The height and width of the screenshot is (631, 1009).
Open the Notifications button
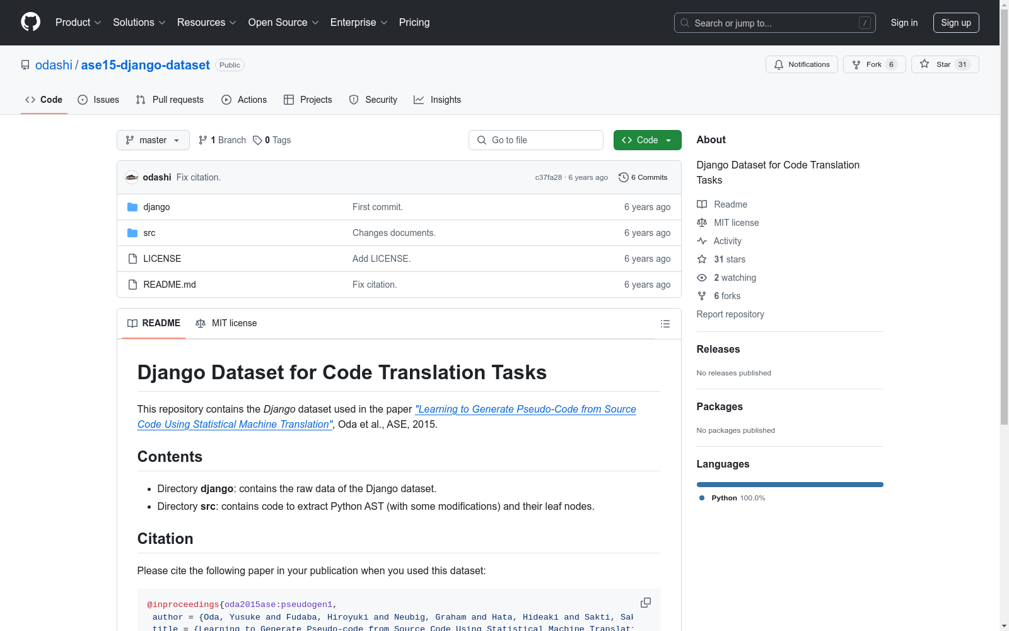pos(802,64)
